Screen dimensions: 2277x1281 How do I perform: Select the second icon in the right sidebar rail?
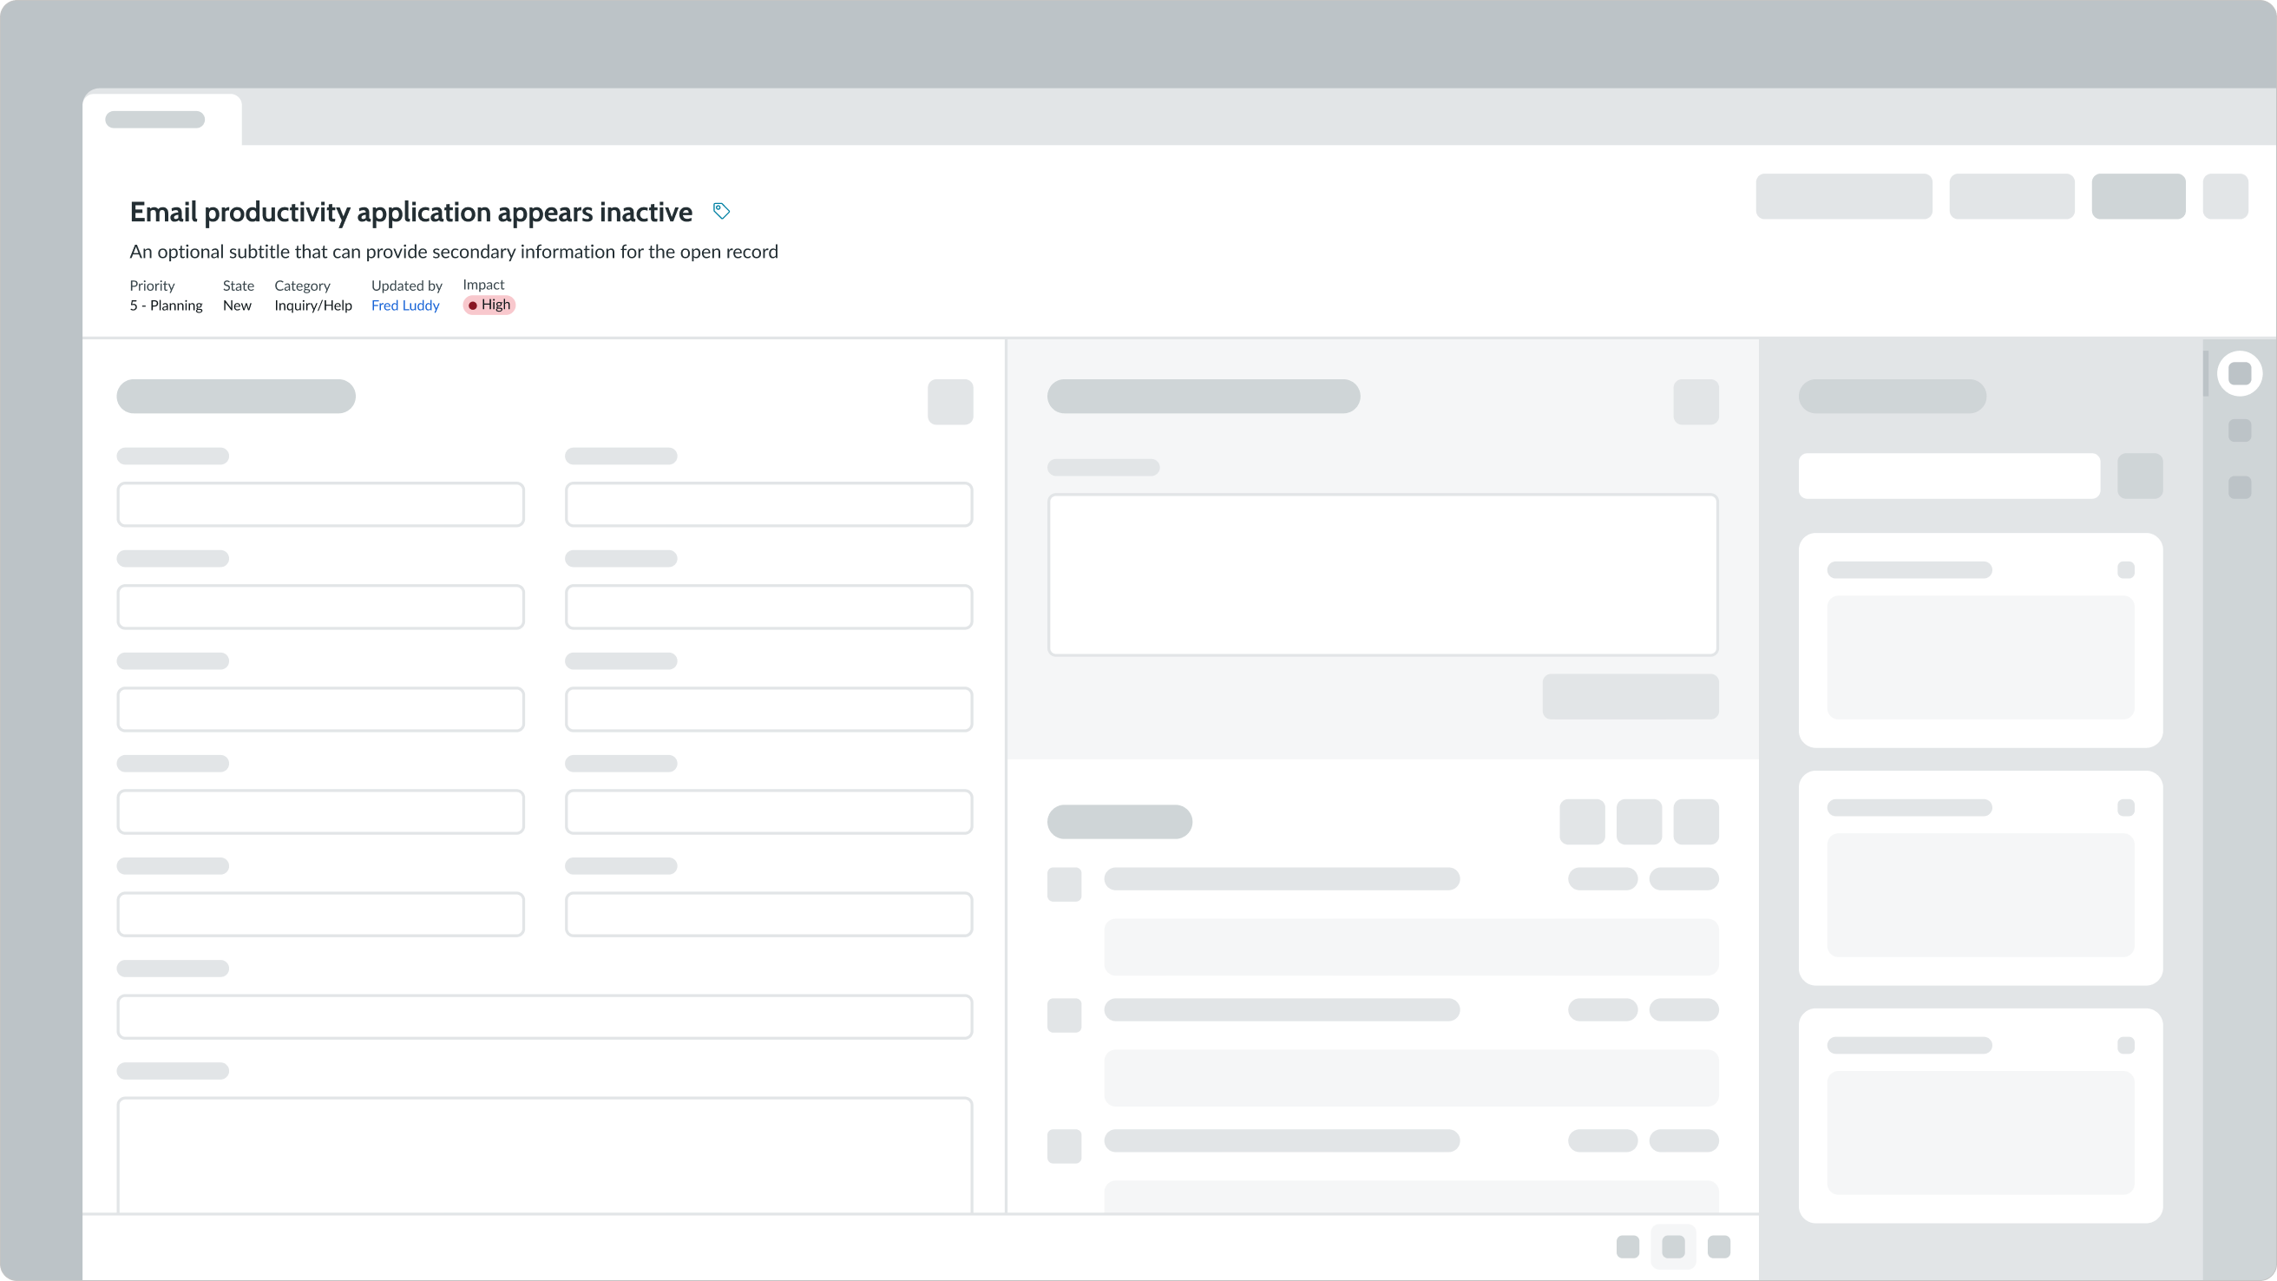2240,431
